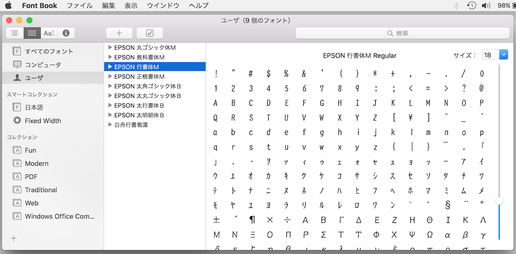
Task: Show font information with the info icon
Action: click(66, 33)
